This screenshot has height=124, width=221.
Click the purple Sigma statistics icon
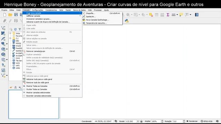coord(168,14)
